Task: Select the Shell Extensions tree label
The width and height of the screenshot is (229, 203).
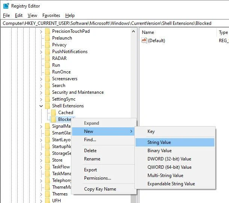Action: point(68,106)
